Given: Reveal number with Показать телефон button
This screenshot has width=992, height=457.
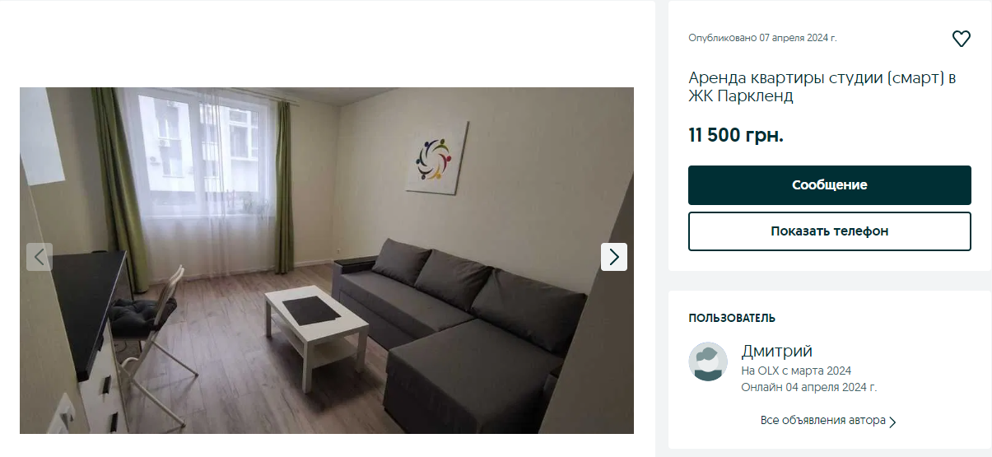Looking at the screenshot, I should click(x=830, y=231).
